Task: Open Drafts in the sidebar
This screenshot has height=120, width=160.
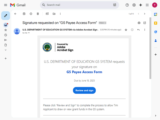Action: click(5, 45)
